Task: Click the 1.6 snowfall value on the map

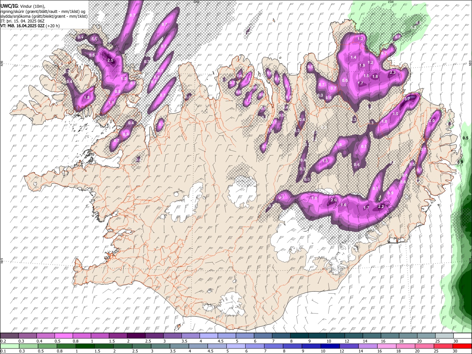Action: pyautogui.click(x=343, y=205)
